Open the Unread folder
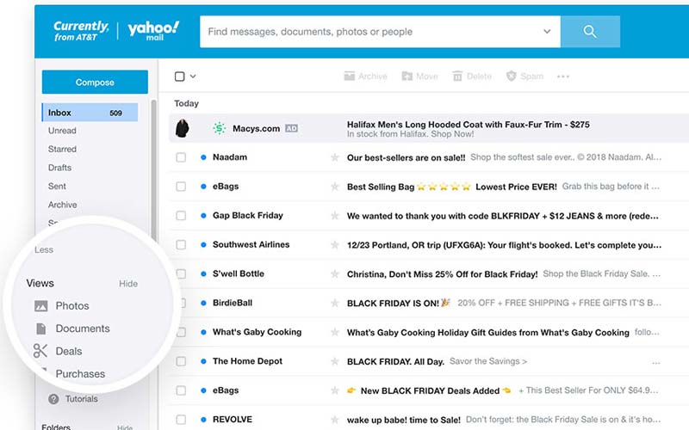Viewport: 689px width, 430px height. (62, 131)
